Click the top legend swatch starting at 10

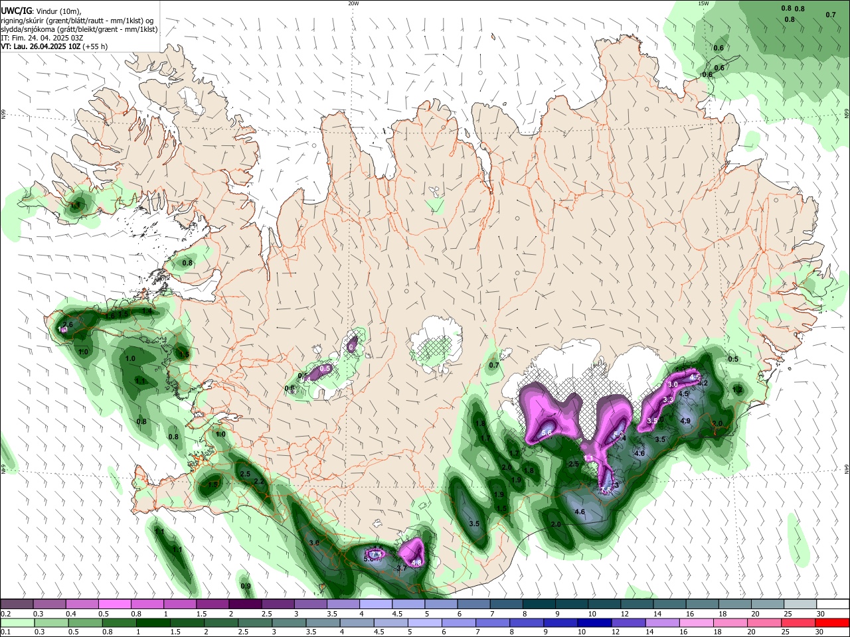[x=604, y=604]
